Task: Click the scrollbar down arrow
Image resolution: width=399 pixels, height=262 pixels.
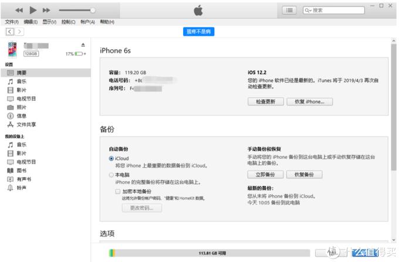Action: pyautogui.click(x=394, y=240)
